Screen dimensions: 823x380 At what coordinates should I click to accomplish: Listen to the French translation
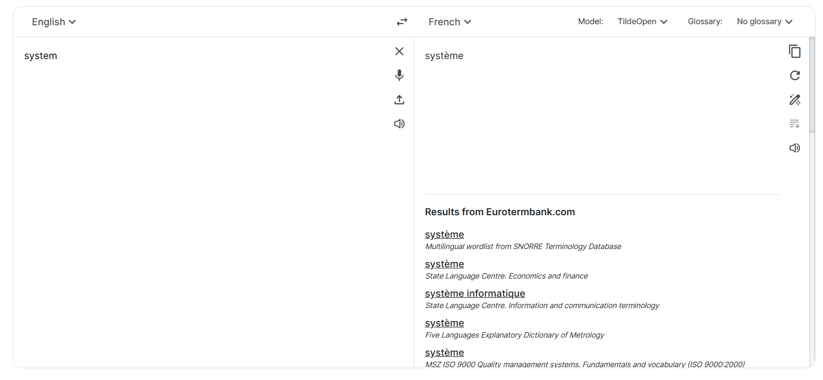(795, 148)
